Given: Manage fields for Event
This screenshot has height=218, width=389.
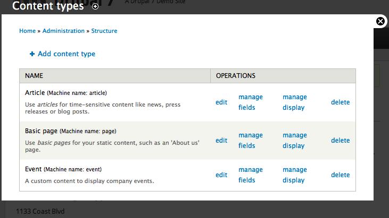Looking at the screenshot, I should 251,175.
